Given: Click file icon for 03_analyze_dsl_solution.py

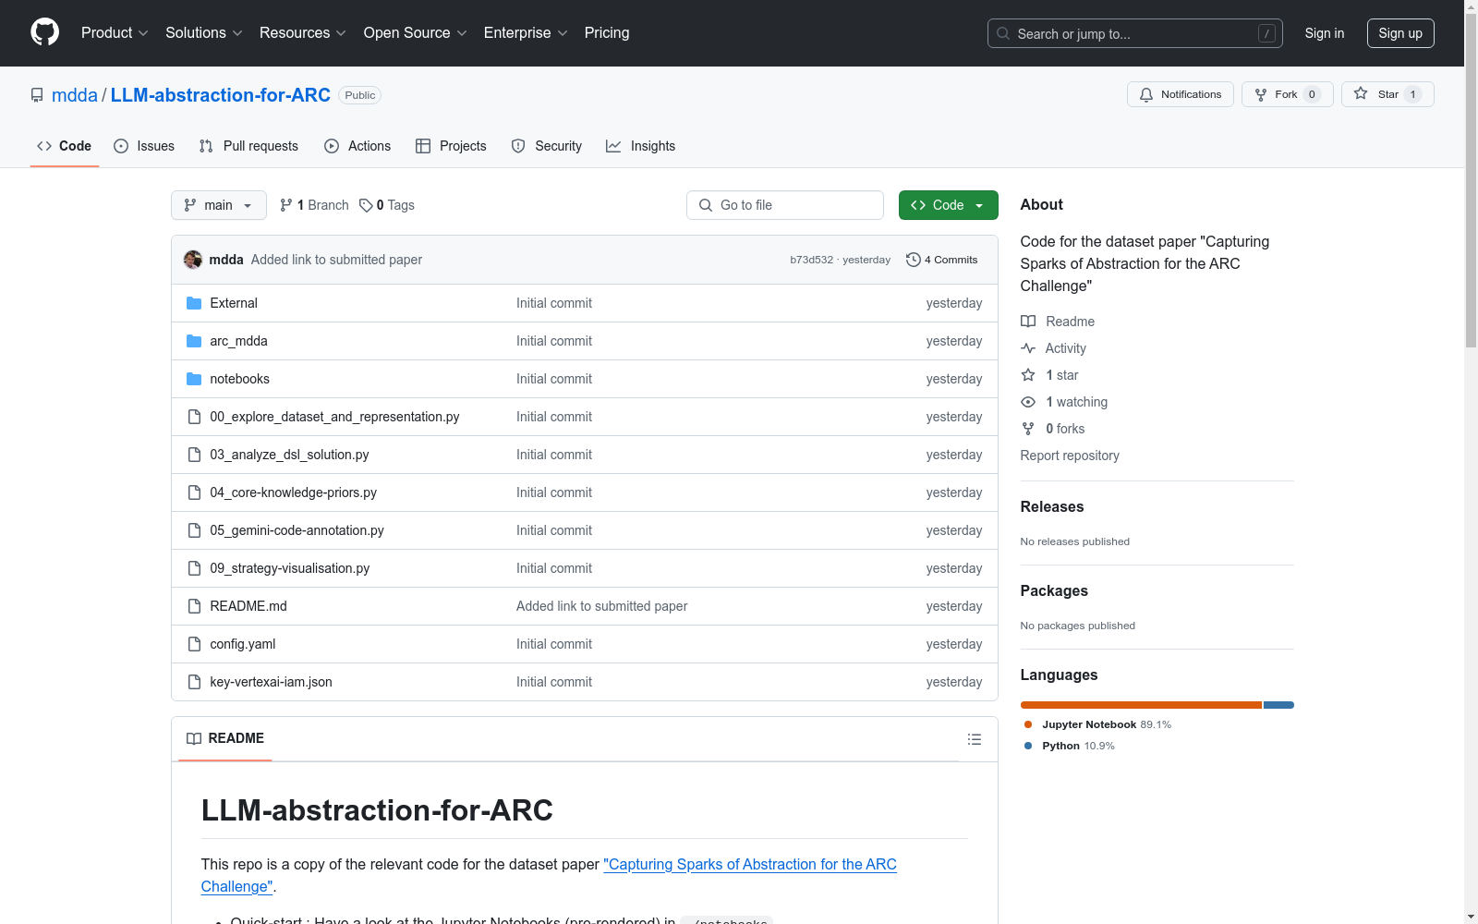Looking at the screenshot, I should click(x=194, y=455).
